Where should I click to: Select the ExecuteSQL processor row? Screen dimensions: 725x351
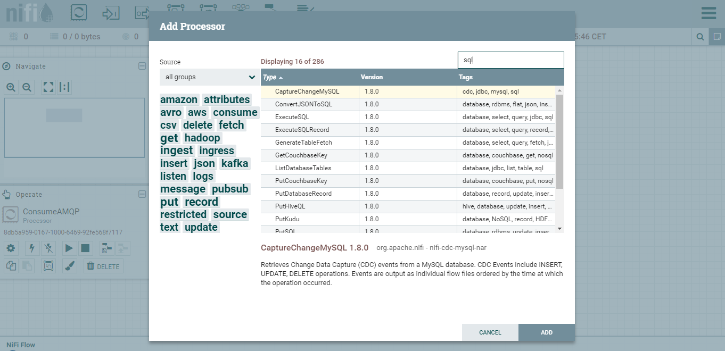pos(408,117)
